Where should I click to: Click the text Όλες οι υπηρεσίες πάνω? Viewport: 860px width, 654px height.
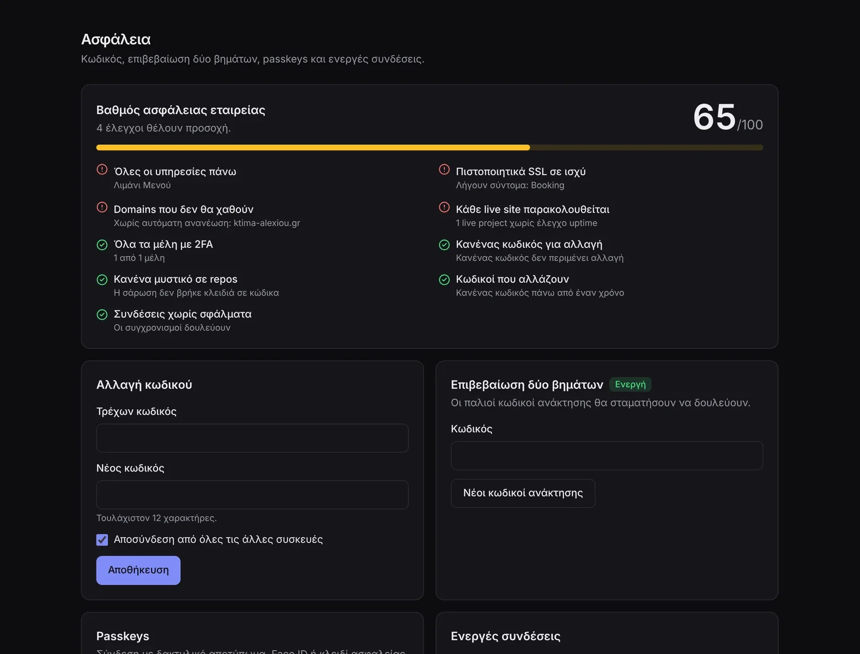click(x=175, y=172)
